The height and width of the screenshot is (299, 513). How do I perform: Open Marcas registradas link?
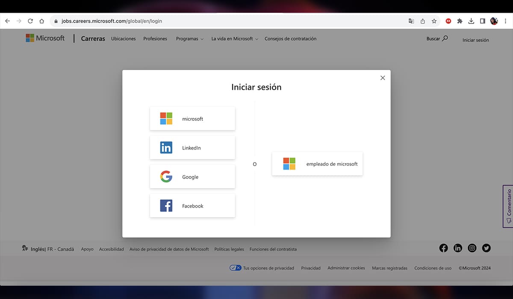[x=390, y=268]
